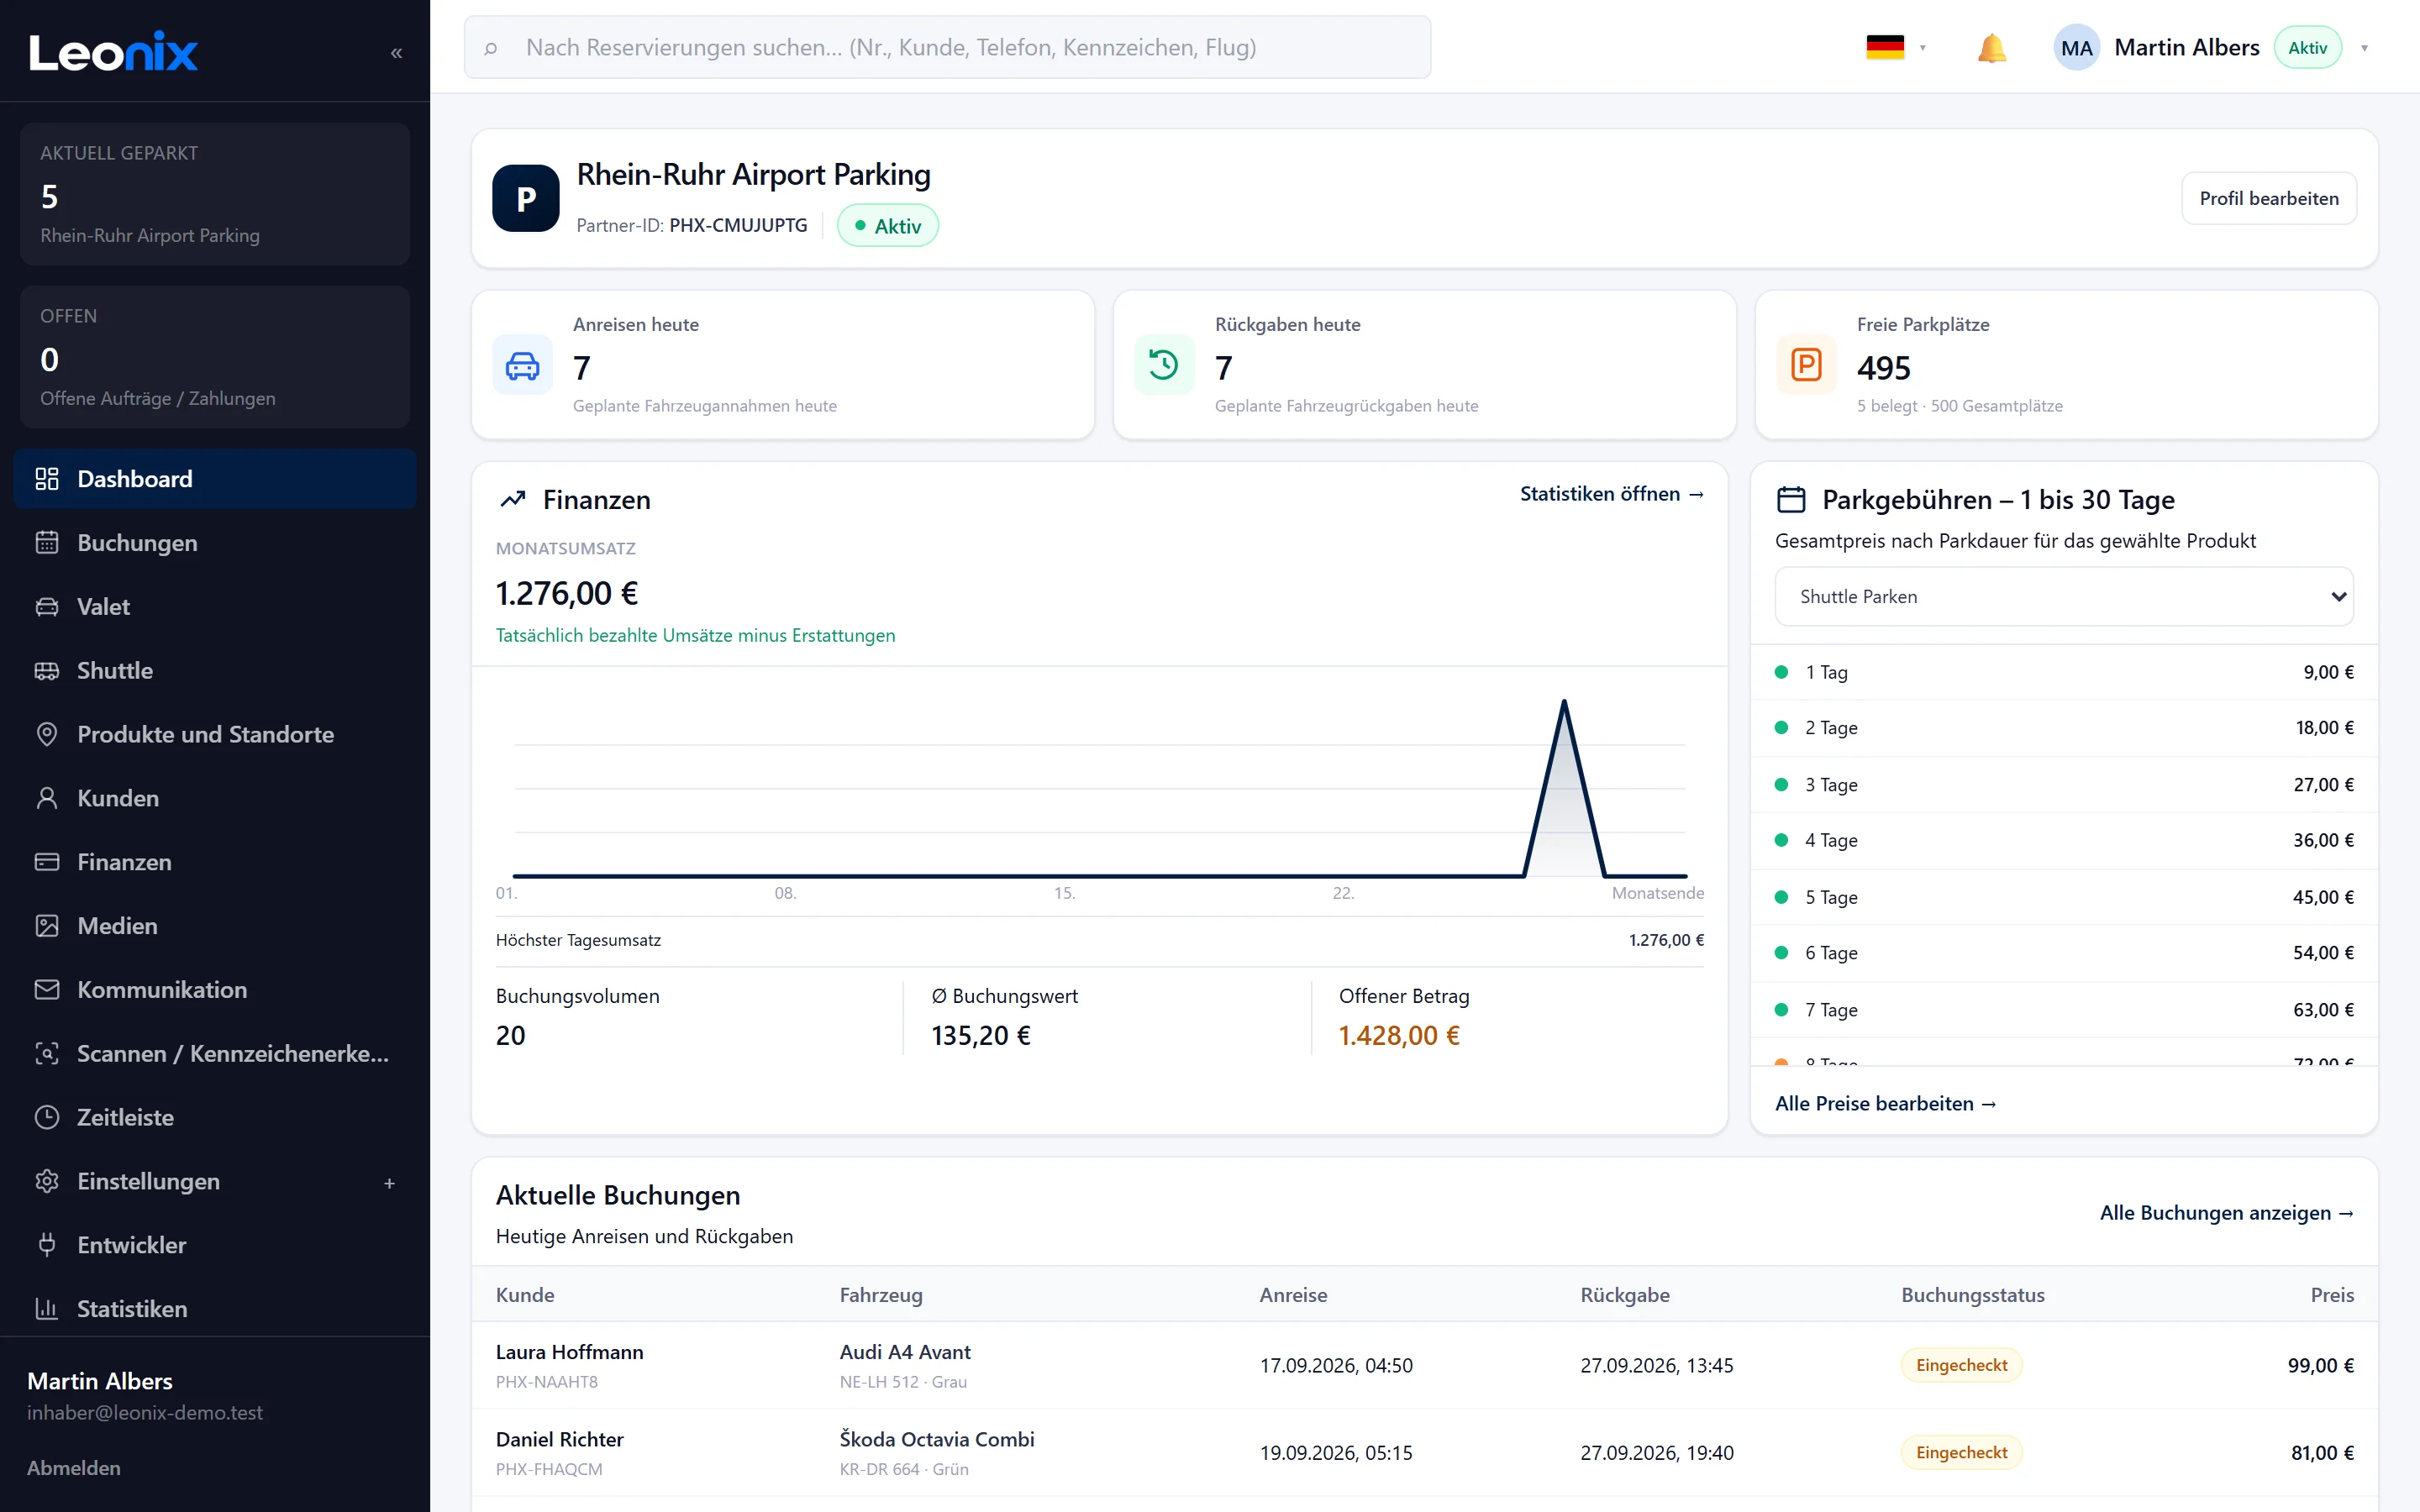Click Eingecheckt badge for Laura Hoffmann
2420x1512 pixels.
pos(1961,1366)
